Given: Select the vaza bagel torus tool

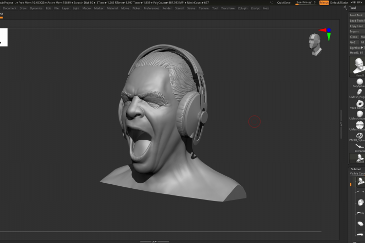Looking at the screenshot, I should pos(359,103).
